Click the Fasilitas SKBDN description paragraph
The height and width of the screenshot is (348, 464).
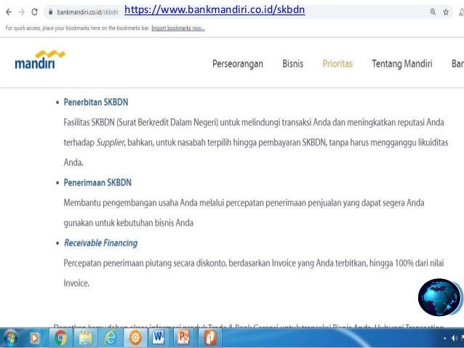pyautogui.click(x=256, y=142)
